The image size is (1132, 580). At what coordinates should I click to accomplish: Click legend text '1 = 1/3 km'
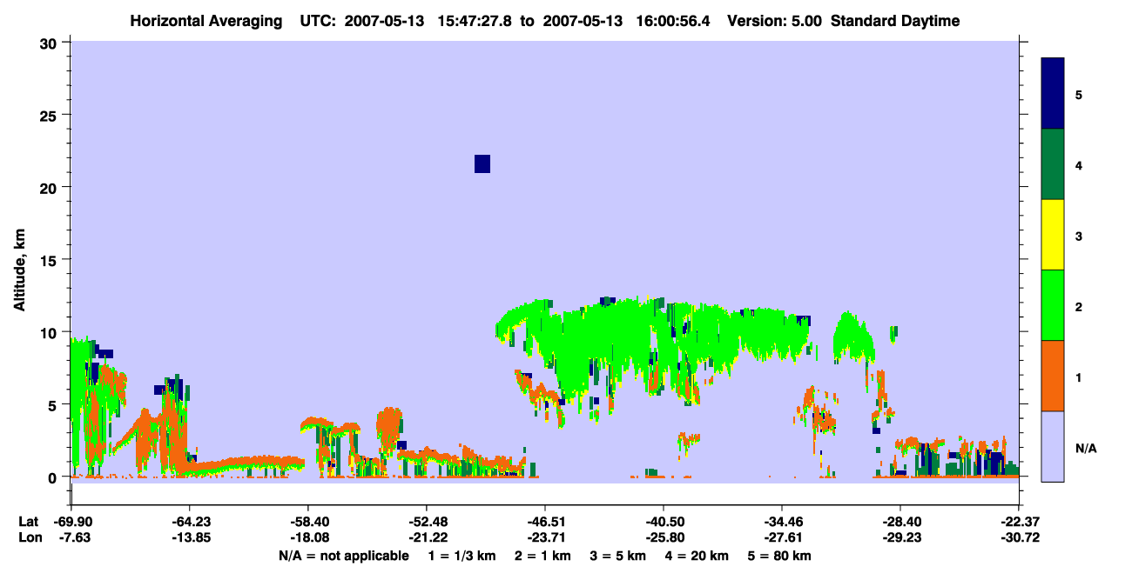[463, 556]
